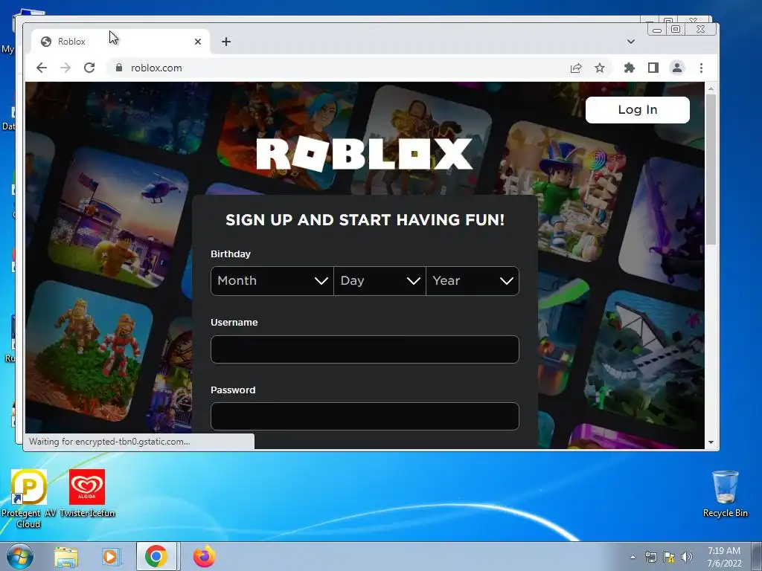This screenshot has width=762, height=571.
Task: Focus the Username input field
Action: tap(365, 349)
